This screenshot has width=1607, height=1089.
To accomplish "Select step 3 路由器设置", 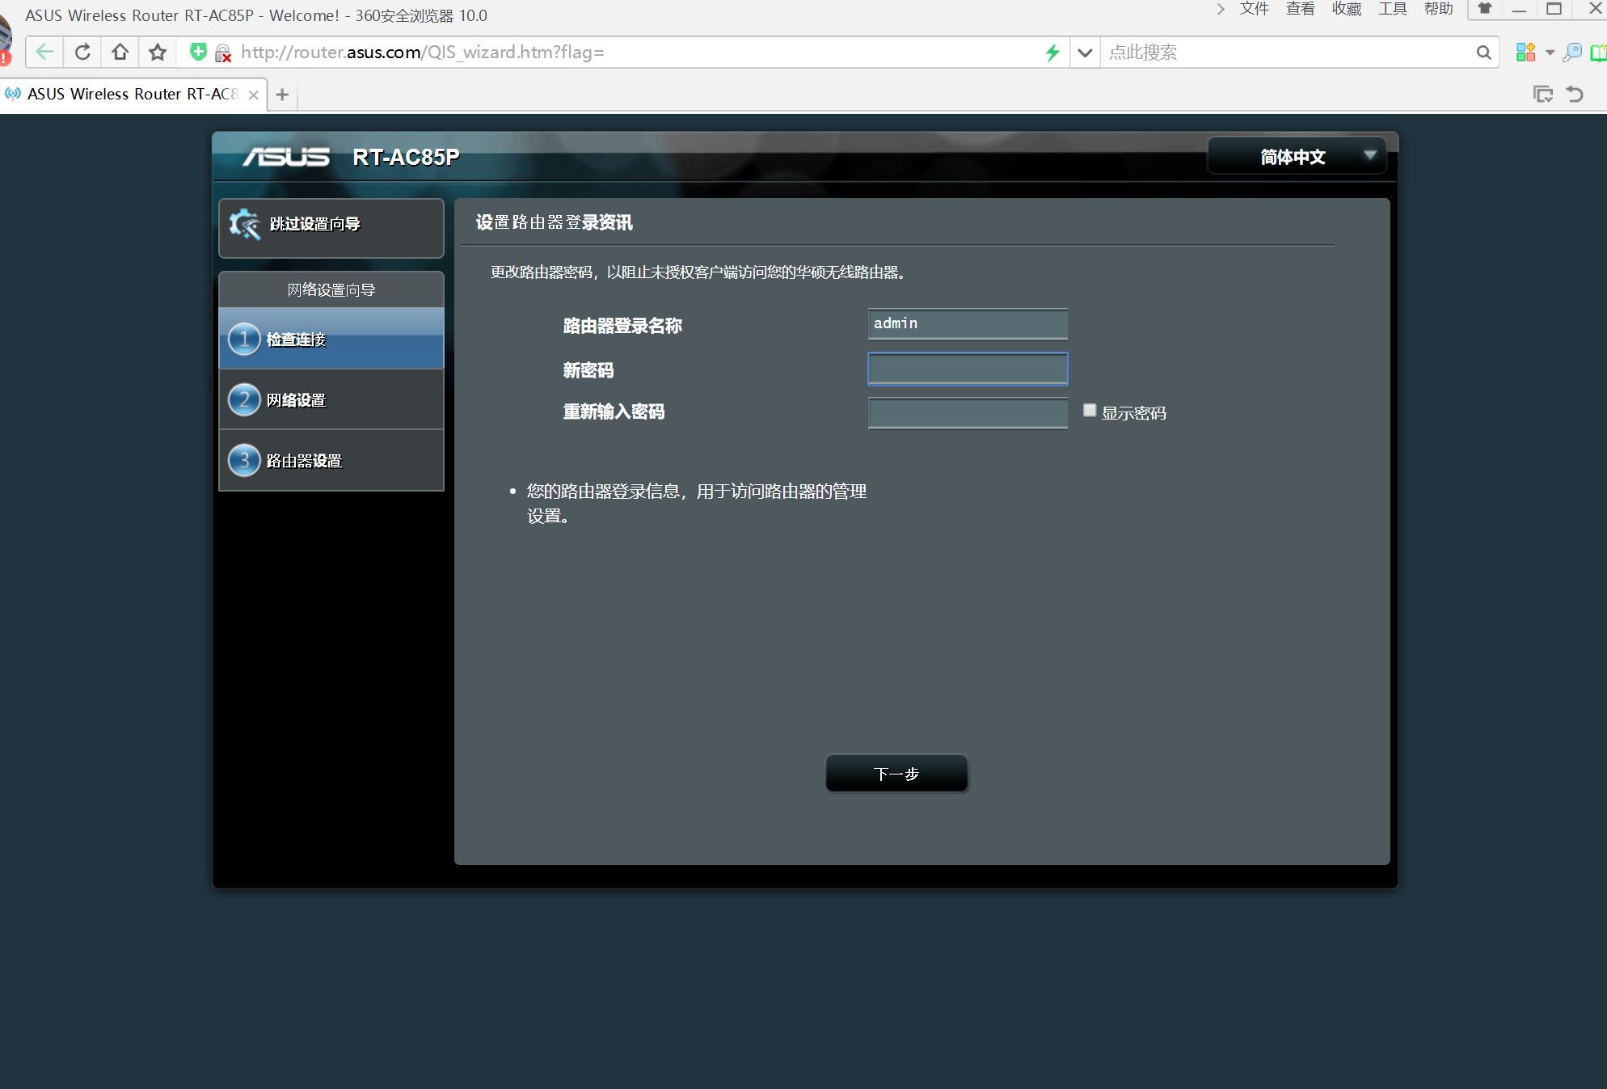I will pyautogui.click(x=331, y=460).
